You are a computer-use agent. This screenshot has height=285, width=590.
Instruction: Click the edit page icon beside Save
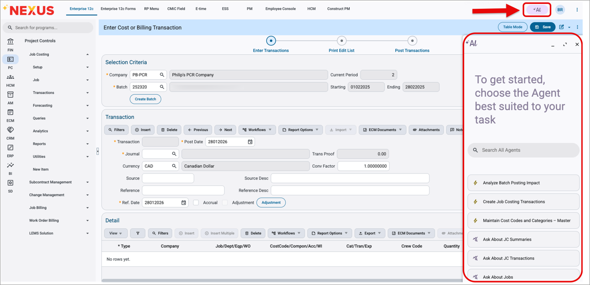point(562,27)
